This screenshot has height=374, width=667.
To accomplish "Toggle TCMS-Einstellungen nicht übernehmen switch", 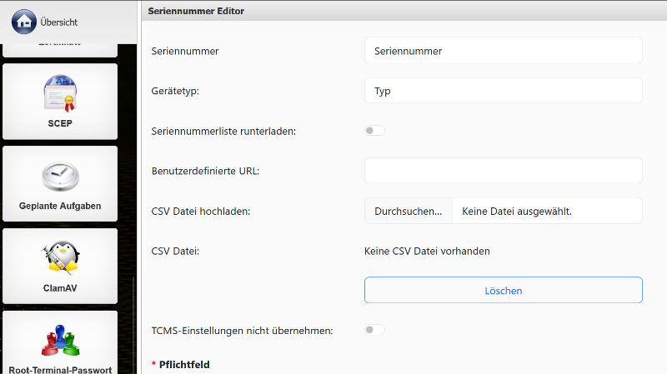I will [375, 330].
